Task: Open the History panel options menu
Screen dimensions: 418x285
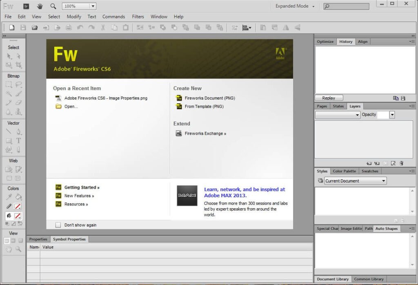Action: (x=412, y=42)
